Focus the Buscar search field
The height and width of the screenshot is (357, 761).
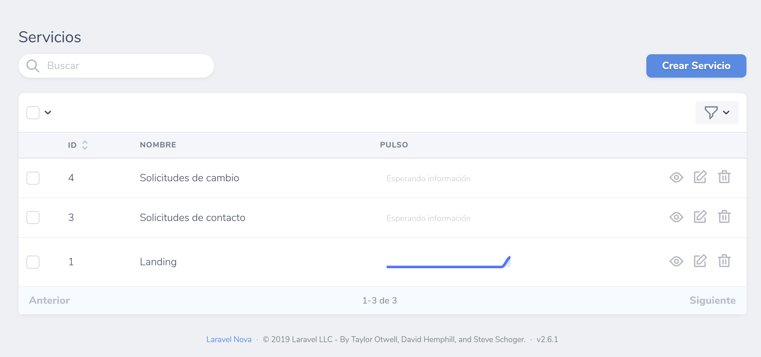coord(123,66)
